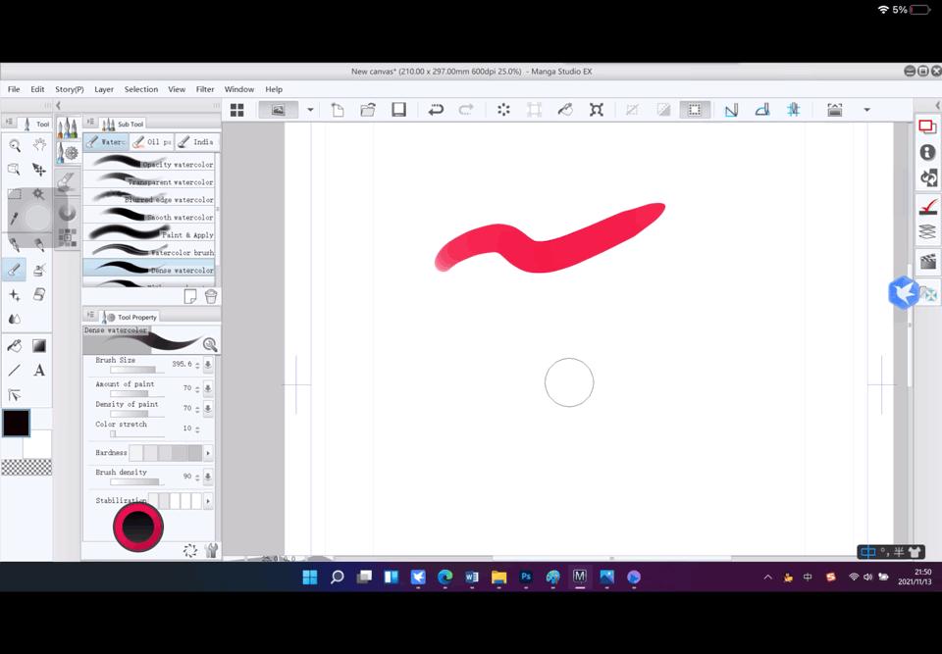
Task: Open the Filter menu
Action: pos(204,89)
